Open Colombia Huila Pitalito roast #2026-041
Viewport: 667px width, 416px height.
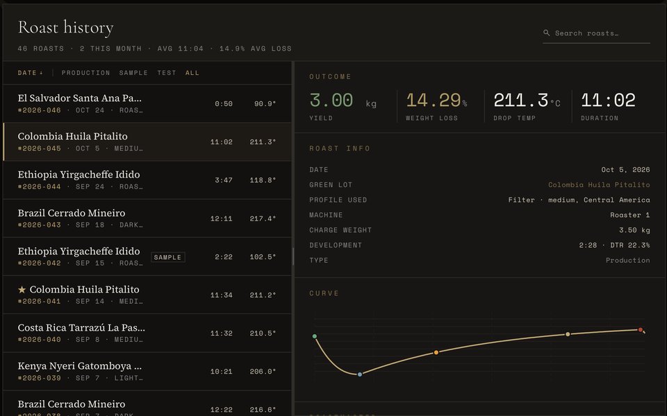tap(147, 295)
